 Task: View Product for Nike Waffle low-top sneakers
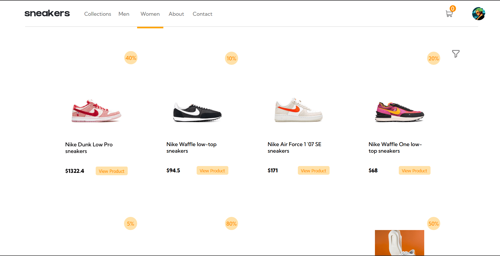(212, 170)
